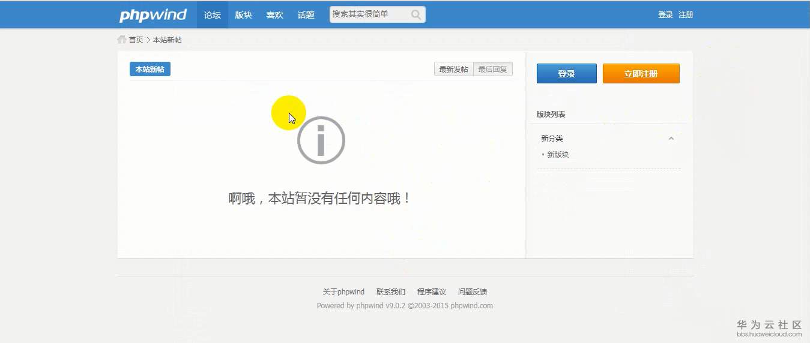Click the 版块列表 heading
Image resolution: width=810 pixels, height=343 pixels.
point(551,115)
